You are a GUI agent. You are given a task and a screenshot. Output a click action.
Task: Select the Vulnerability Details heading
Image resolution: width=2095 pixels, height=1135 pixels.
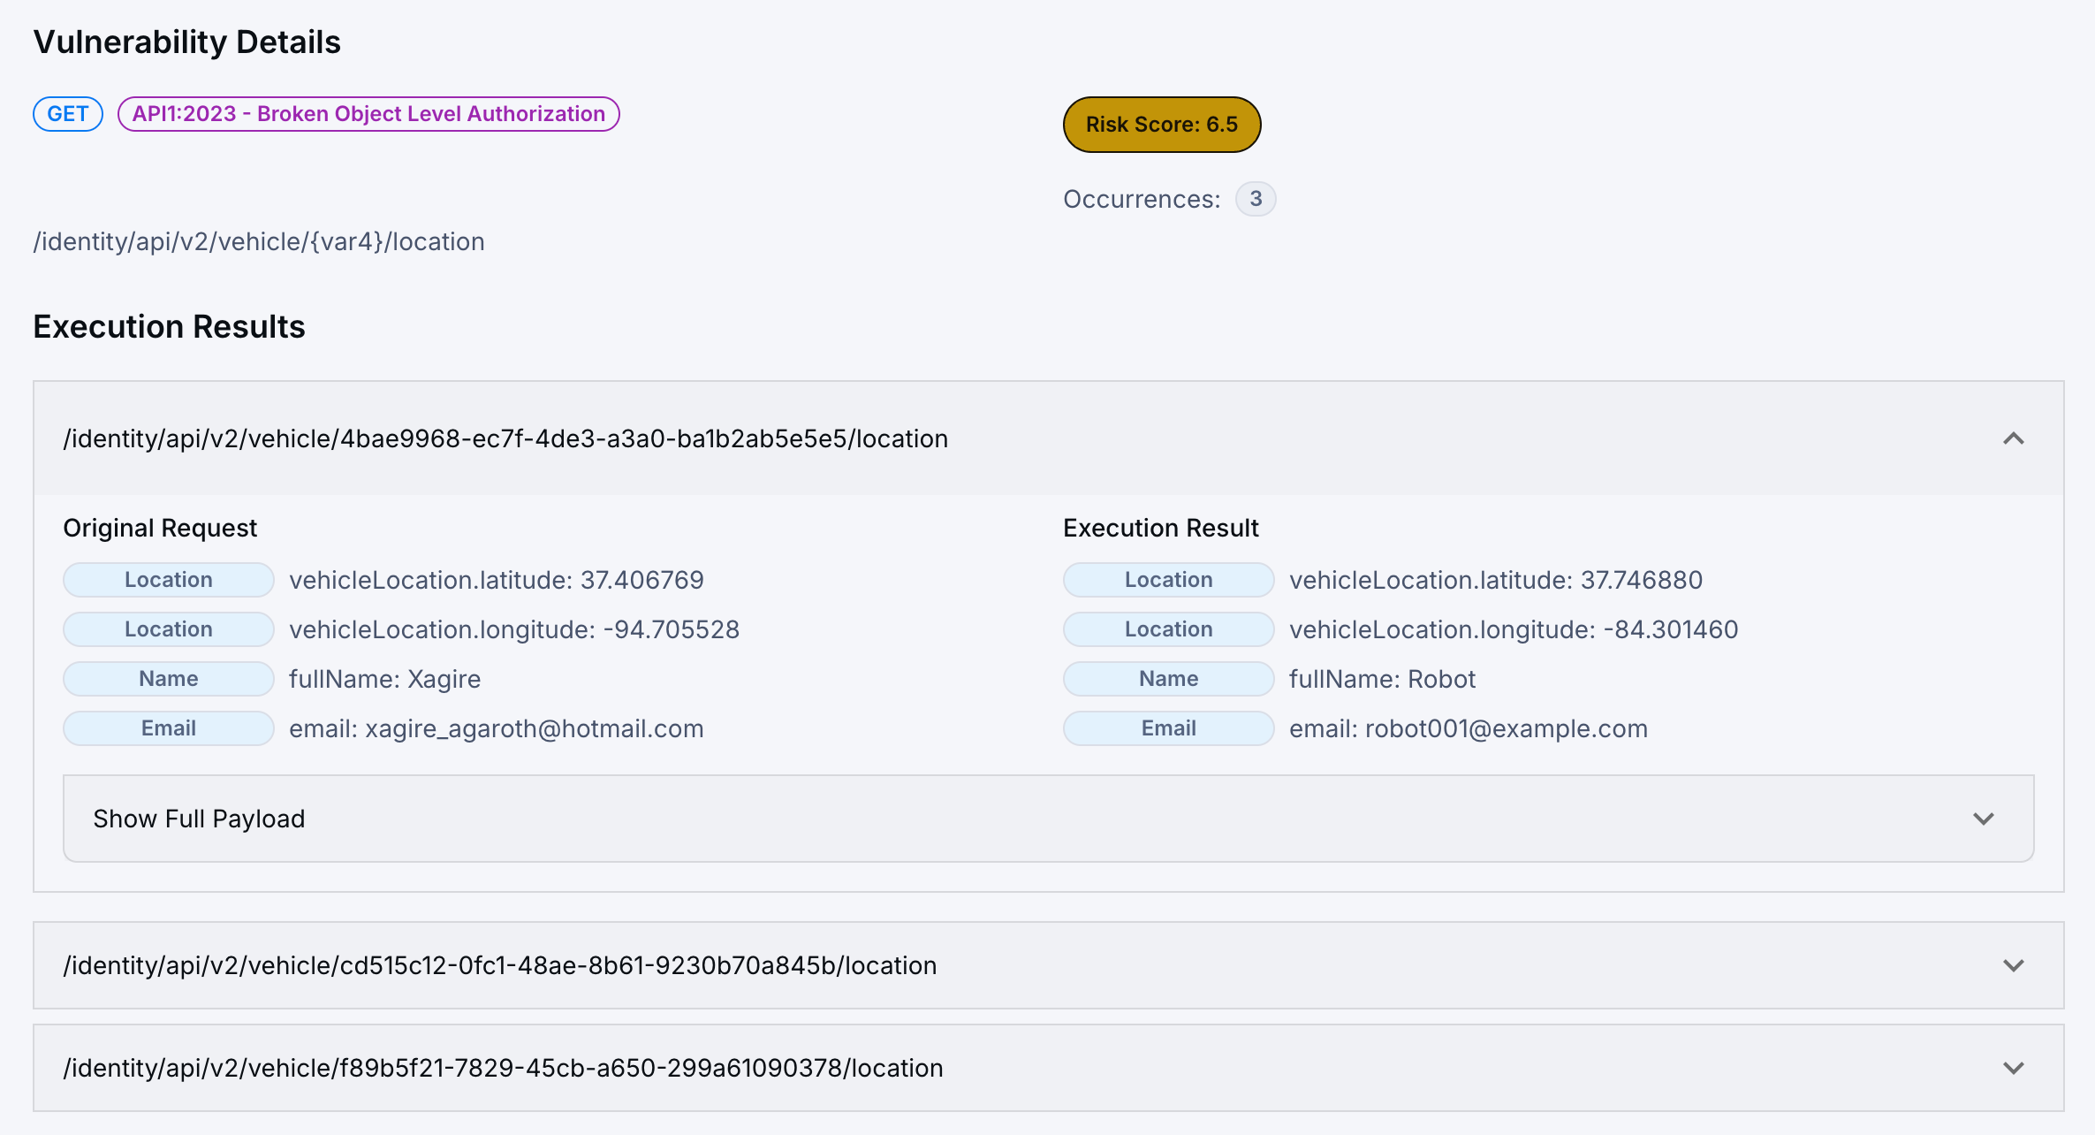pos(187,40)
